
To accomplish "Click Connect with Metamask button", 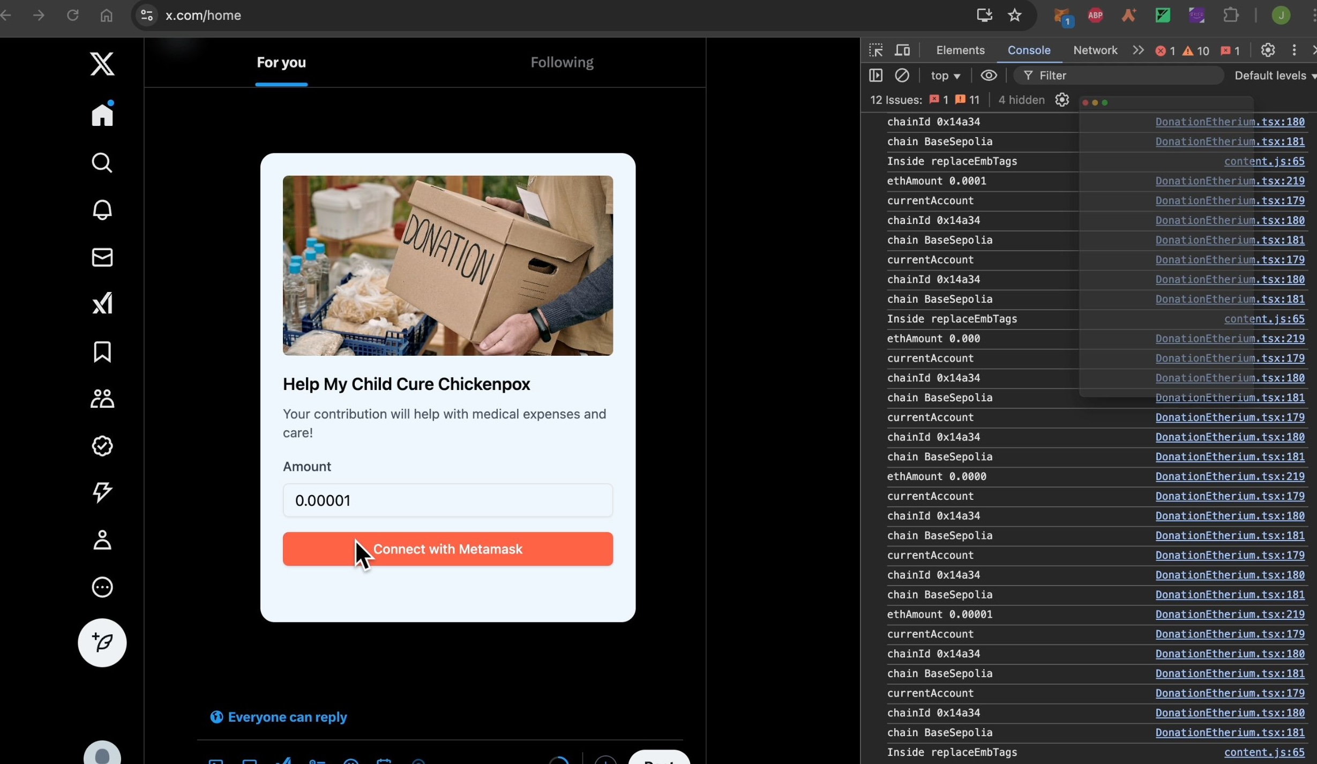I will pyautogui.click(x=447, y=549).
